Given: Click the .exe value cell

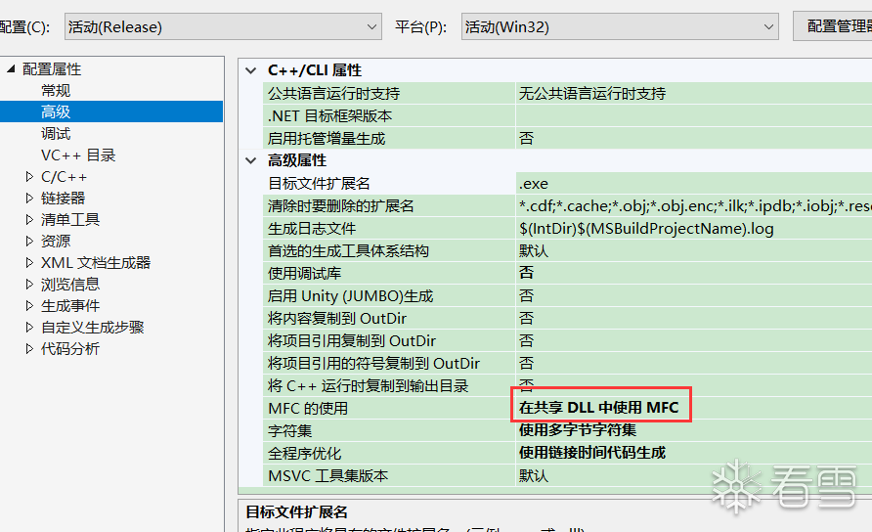Looking at the screenshot, I should [694, 184].
